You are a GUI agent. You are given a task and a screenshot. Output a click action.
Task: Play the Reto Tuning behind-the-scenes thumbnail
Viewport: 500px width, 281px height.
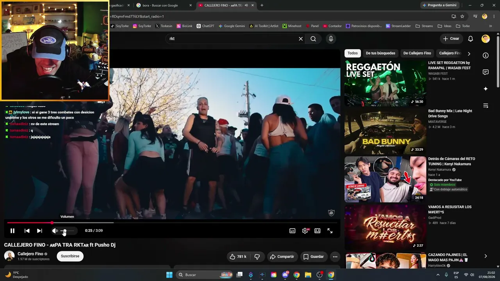coord(385,180)
